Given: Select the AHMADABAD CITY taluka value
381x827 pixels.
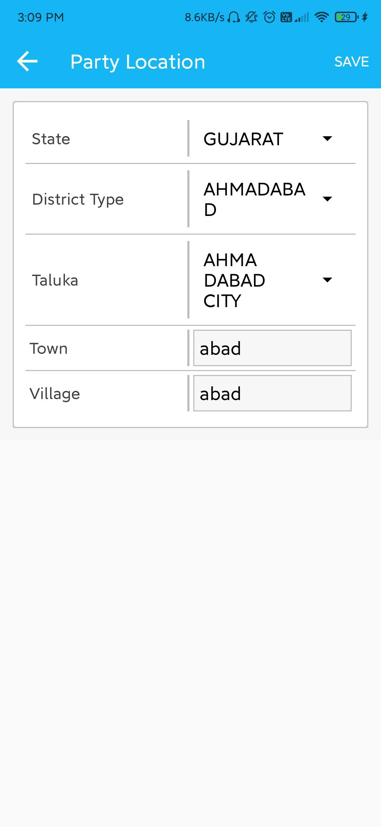Looking at the screenshot, I should point(234,280).
